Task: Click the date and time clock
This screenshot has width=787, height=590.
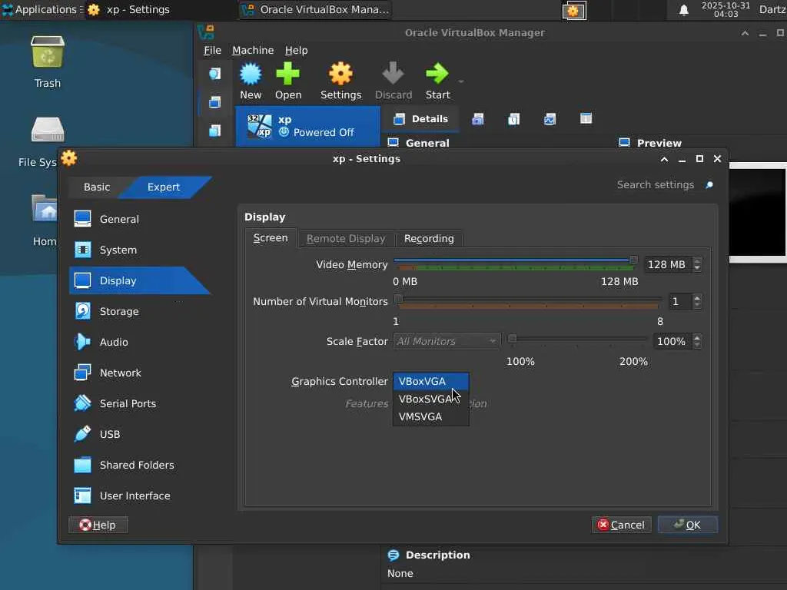Action: [x=726, y=9]
